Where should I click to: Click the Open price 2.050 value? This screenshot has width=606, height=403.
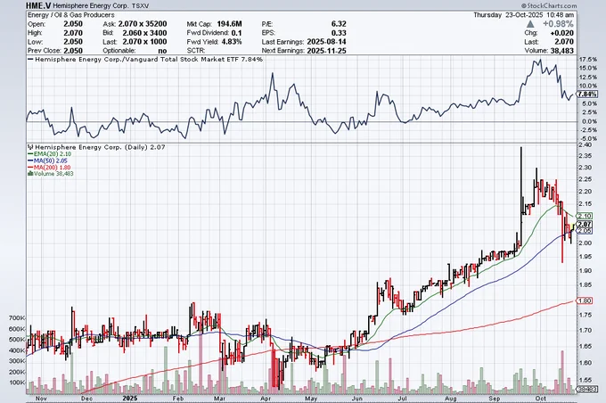(73, 24)
